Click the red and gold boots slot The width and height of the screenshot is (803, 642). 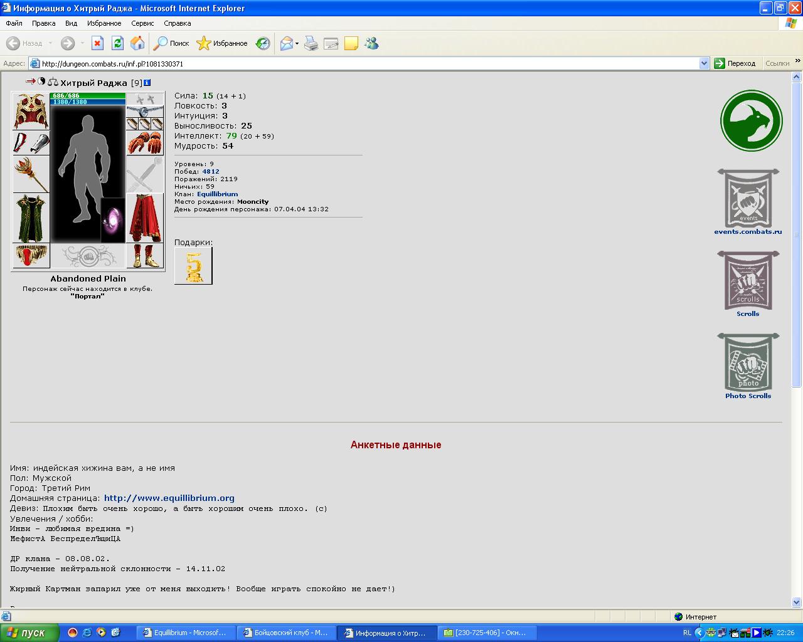(x=145, y=256)
